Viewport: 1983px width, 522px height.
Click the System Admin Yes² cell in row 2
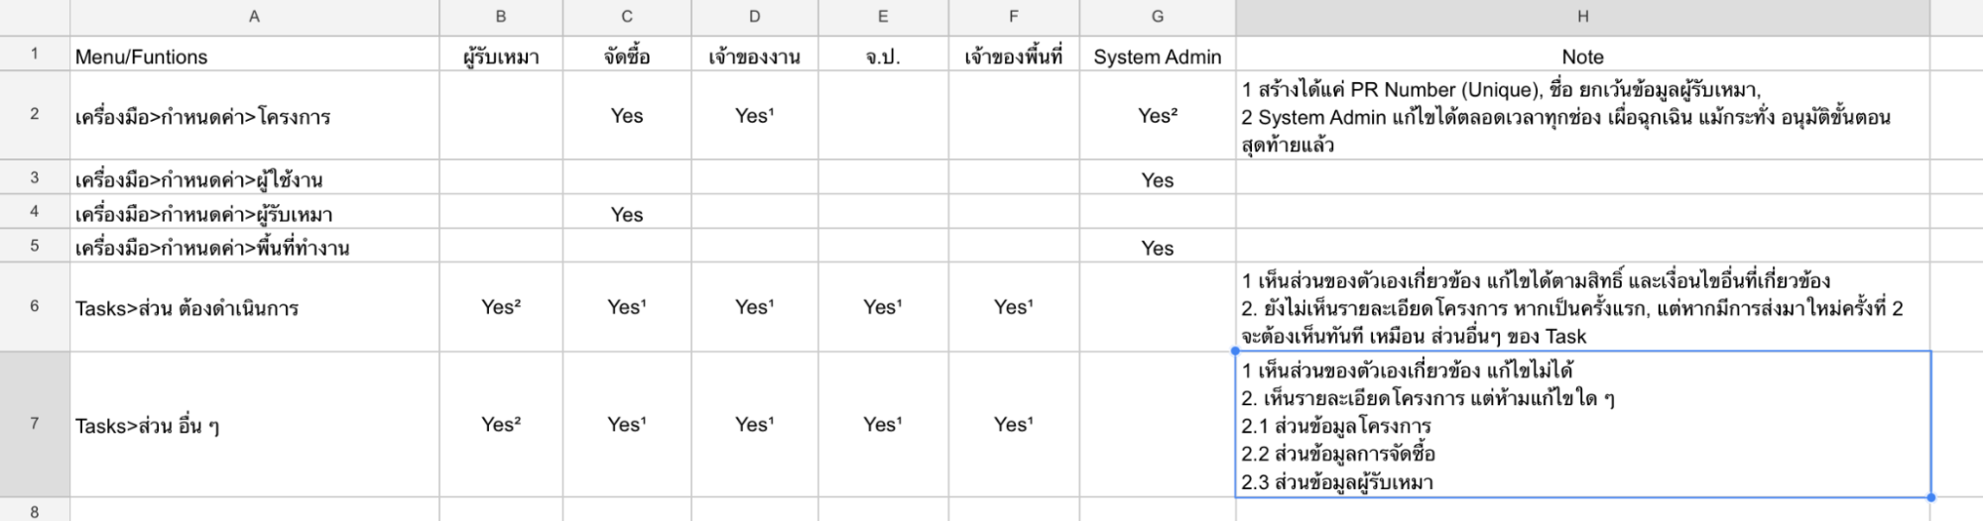[1157, 116]
